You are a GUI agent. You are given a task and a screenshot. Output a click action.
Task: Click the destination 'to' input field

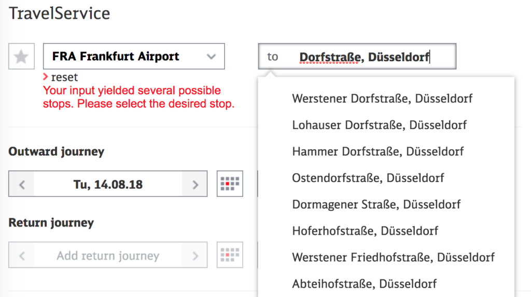[x=357, y=56]
